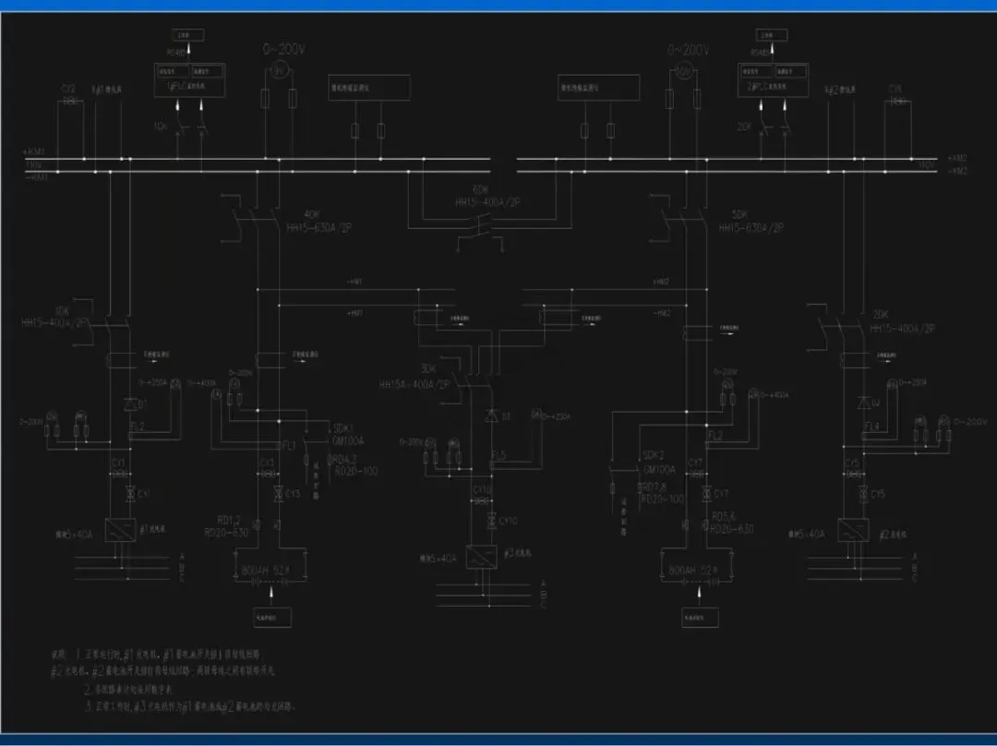Select the 800AH battery label below RD5,6
997x746 pixels.
coord(693,571)
